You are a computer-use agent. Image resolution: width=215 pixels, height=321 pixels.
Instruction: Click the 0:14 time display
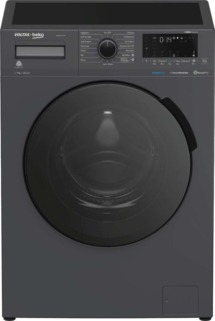tap(165, 40)
